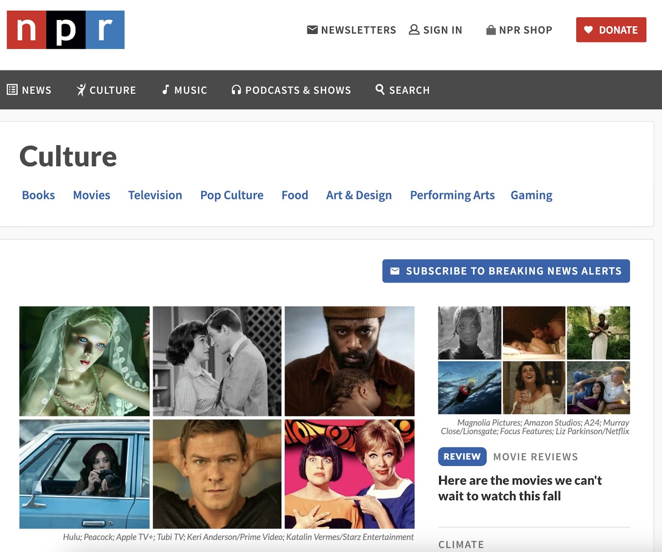
Task: Click the REVIEW badge label
Action: (x=462, y=456)
